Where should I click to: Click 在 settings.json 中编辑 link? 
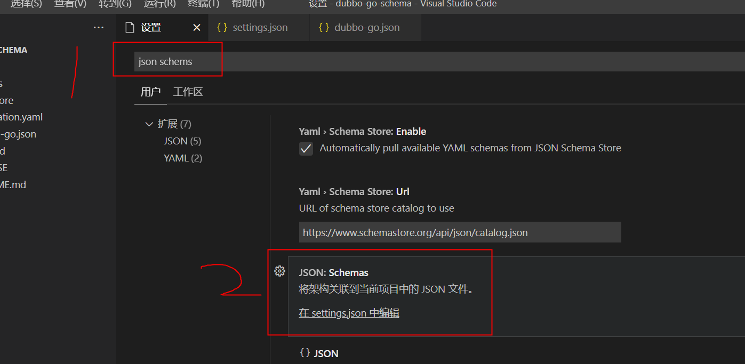pyautogui.click(x=349, y=313)
